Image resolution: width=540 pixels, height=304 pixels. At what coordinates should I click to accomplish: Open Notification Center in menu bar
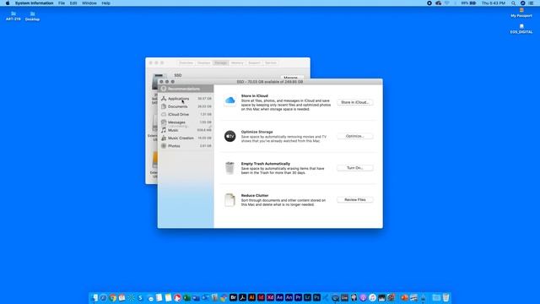[x=531, y=3]
